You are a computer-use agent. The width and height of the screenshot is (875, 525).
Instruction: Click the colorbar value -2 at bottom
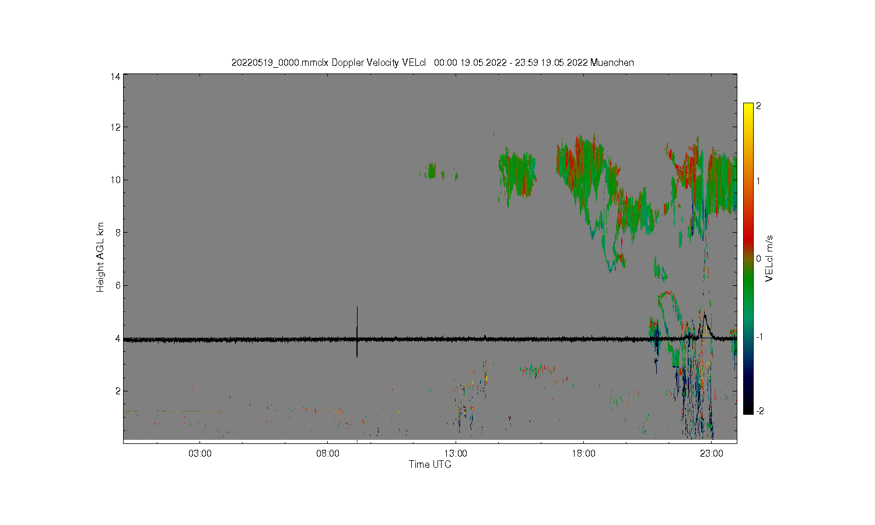pyautogui.click(x=759, y=411)
